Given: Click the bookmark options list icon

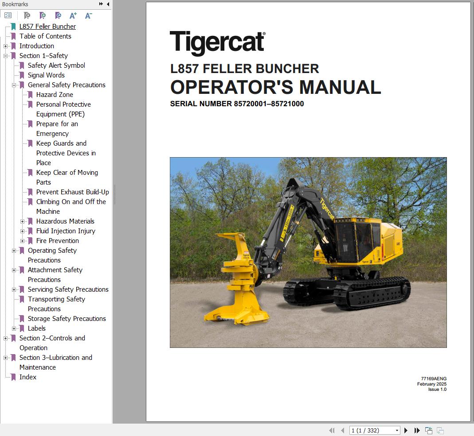Looking at the screenshot, I should 8,15.
